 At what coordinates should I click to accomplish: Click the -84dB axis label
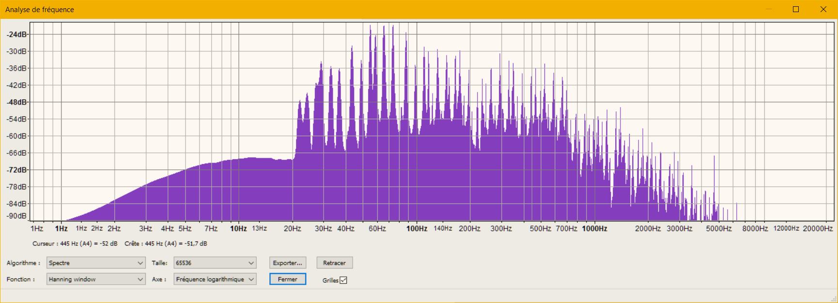click(x=17, y=204)
